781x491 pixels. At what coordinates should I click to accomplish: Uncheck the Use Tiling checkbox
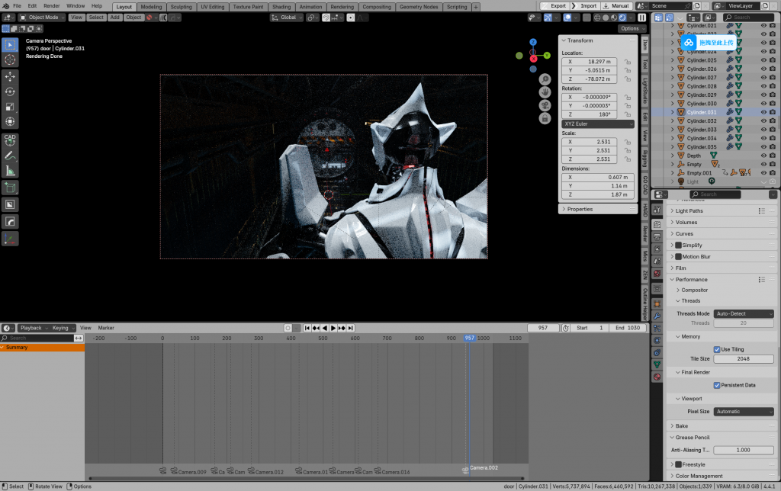click(x=717, y=350)
